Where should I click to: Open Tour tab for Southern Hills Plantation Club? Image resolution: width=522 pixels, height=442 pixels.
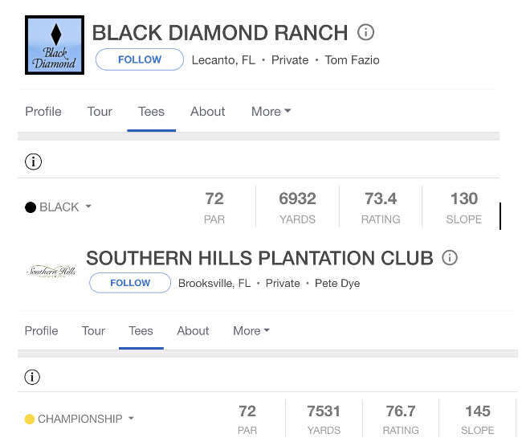pyautogui.click(x=93, y=331)
